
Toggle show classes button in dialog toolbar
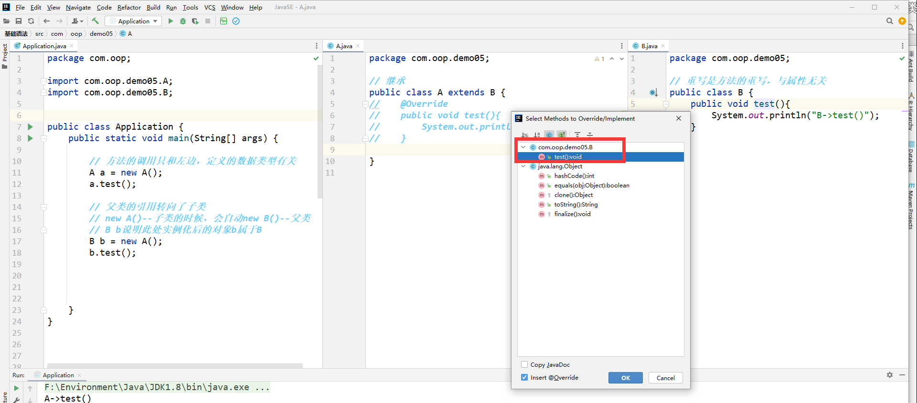pyautogui.click(x=549, y=135)
